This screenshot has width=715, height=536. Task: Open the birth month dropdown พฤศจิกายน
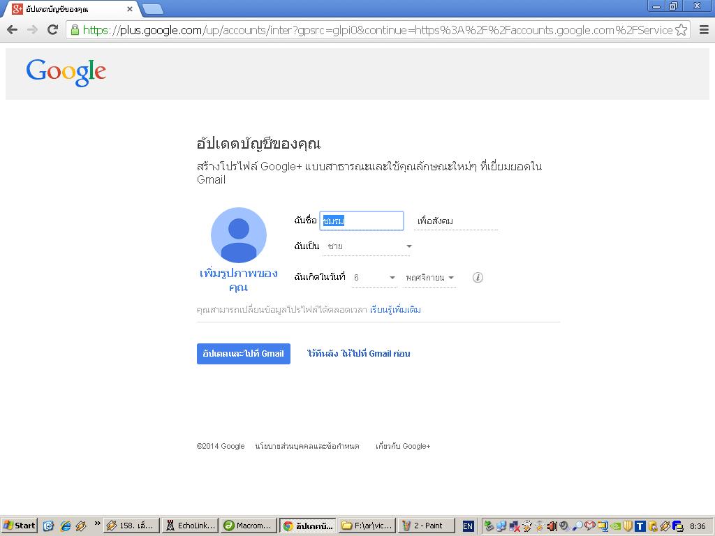[429, 278]
